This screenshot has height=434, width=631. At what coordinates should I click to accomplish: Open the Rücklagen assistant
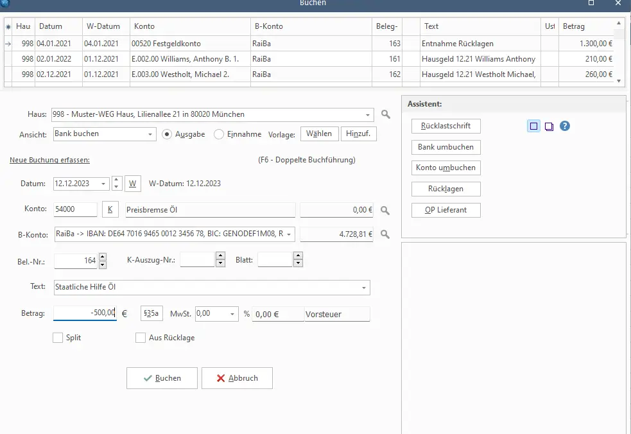pyautogui.click(x=446, y=189)
